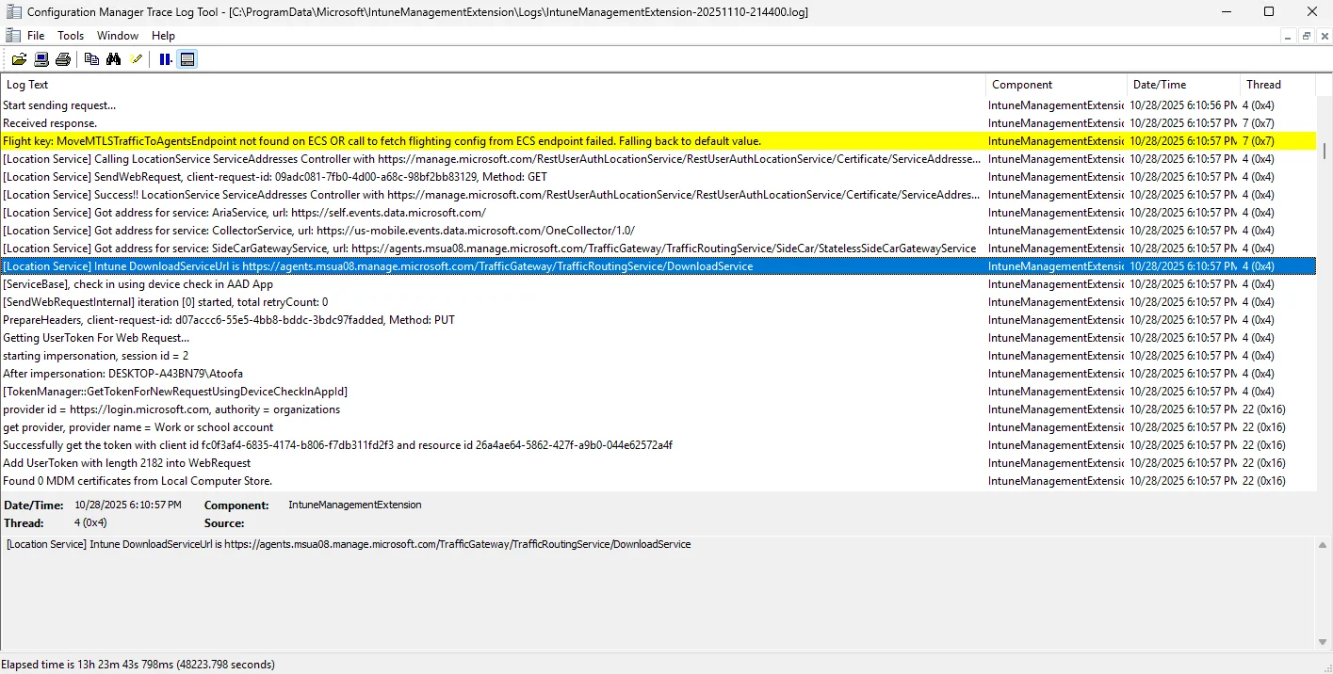Open a log file with the folder icon
Screen dimensions: 1333x674
19,59
